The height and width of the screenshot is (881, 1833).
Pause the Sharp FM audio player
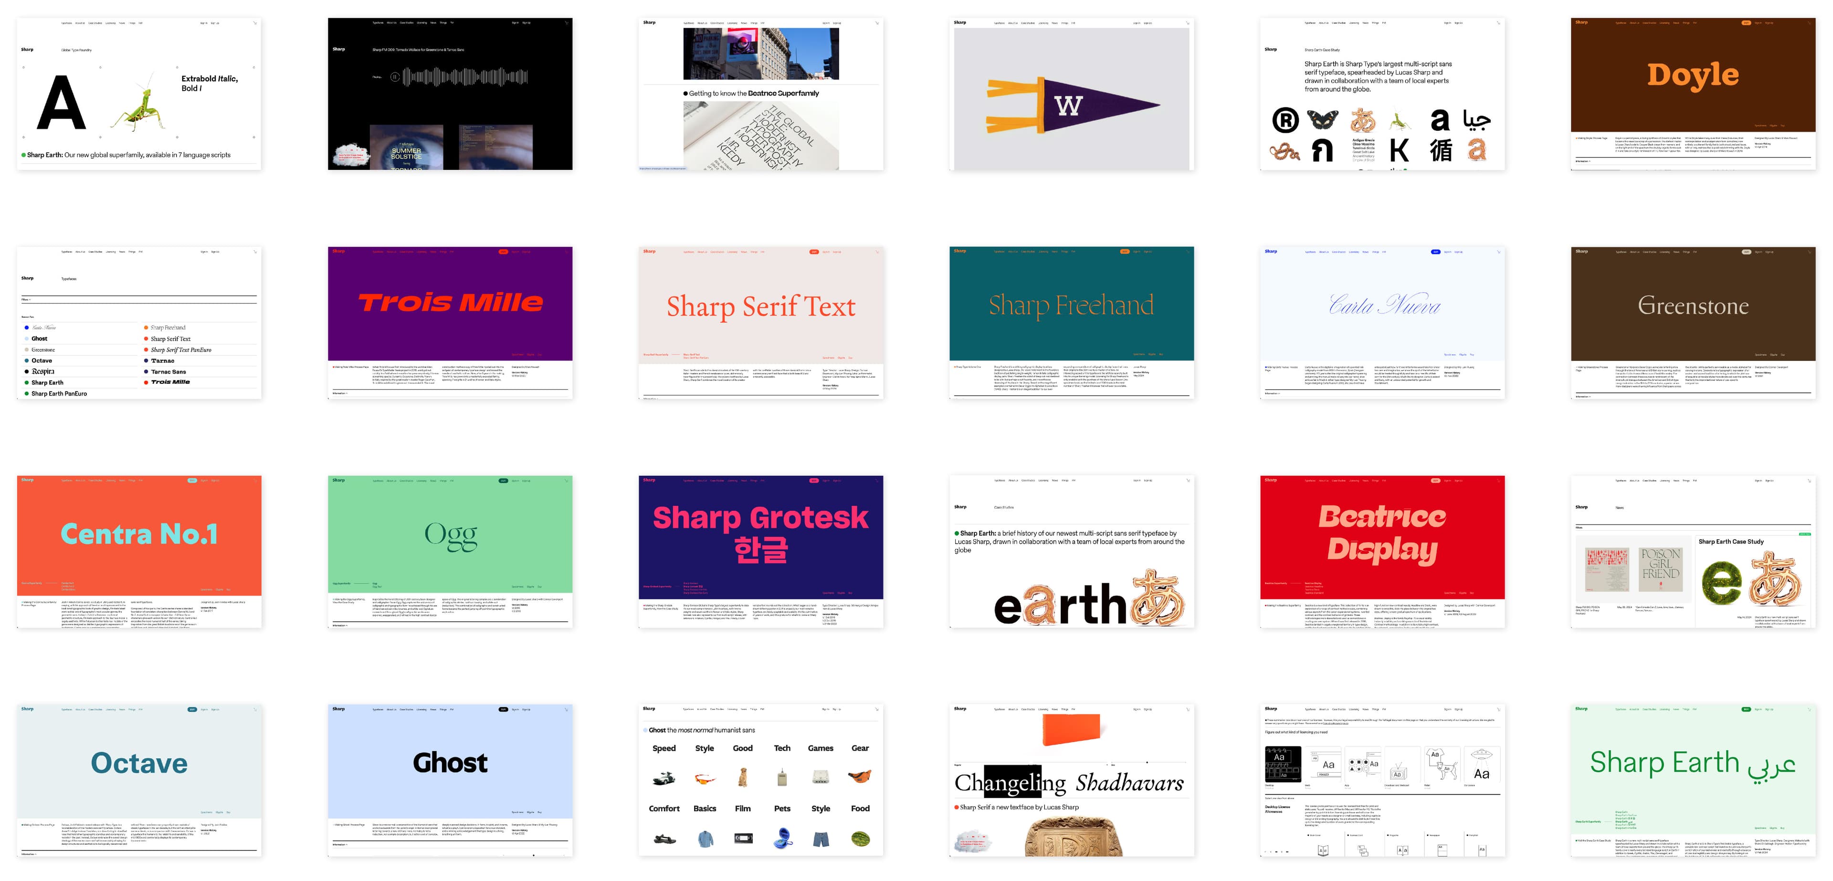[395, 77]
